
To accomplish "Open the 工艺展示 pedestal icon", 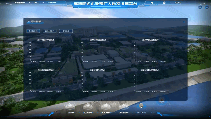I will coord(88,106).
